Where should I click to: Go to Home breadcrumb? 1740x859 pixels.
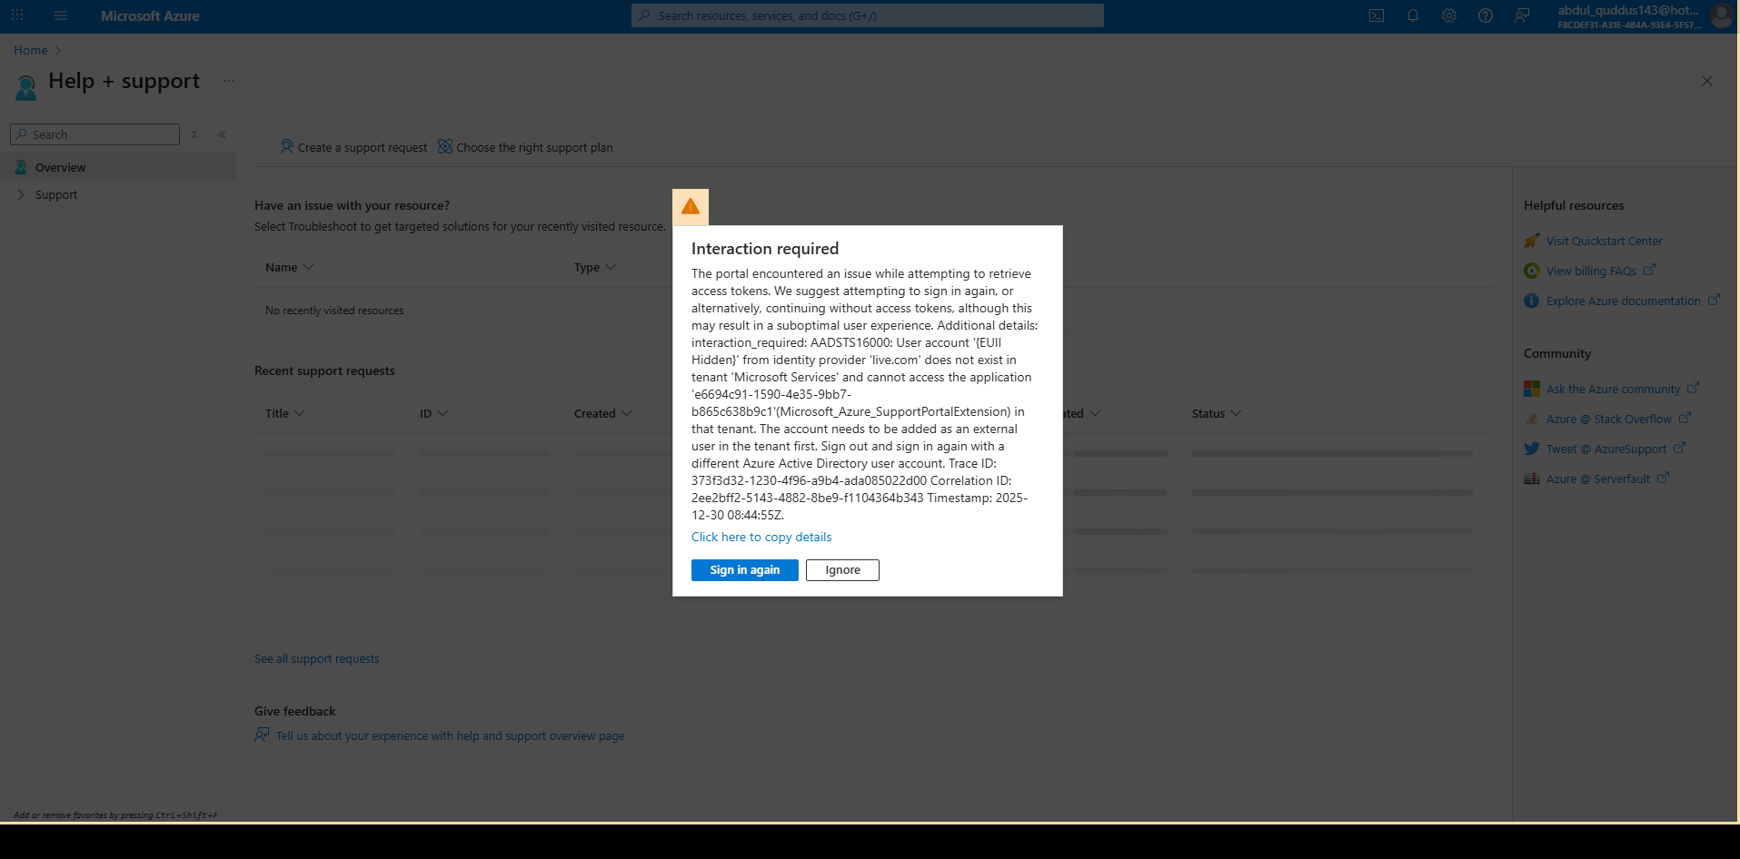point(31,50)
